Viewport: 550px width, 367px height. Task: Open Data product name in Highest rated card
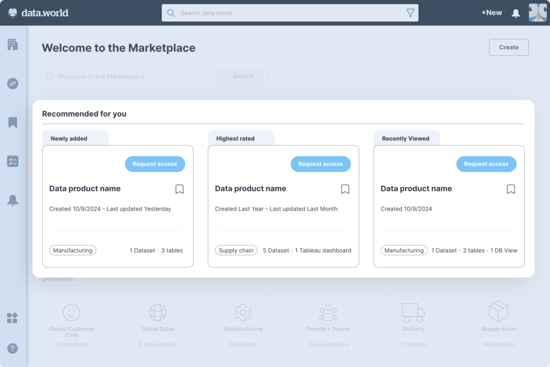tap(251, 188)
